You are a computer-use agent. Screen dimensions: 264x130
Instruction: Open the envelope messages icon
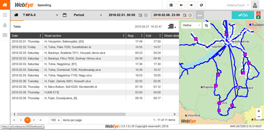point(5,35)
